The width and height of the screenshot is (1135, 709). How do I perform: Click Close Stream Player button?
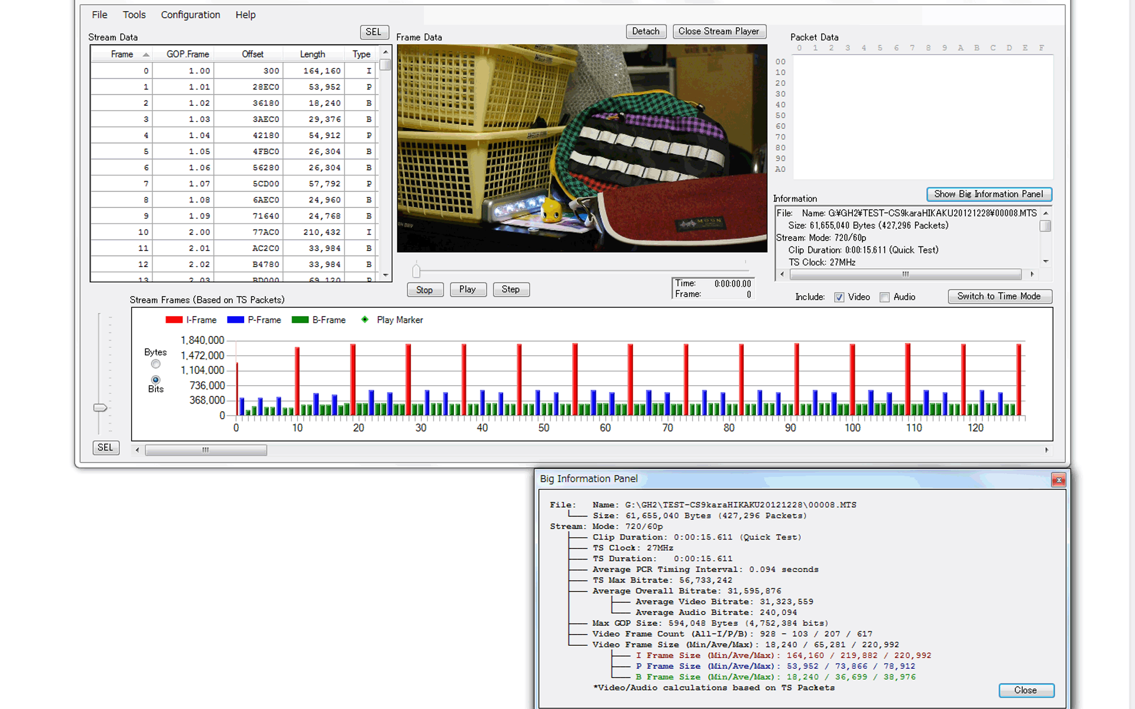[718, 31]
